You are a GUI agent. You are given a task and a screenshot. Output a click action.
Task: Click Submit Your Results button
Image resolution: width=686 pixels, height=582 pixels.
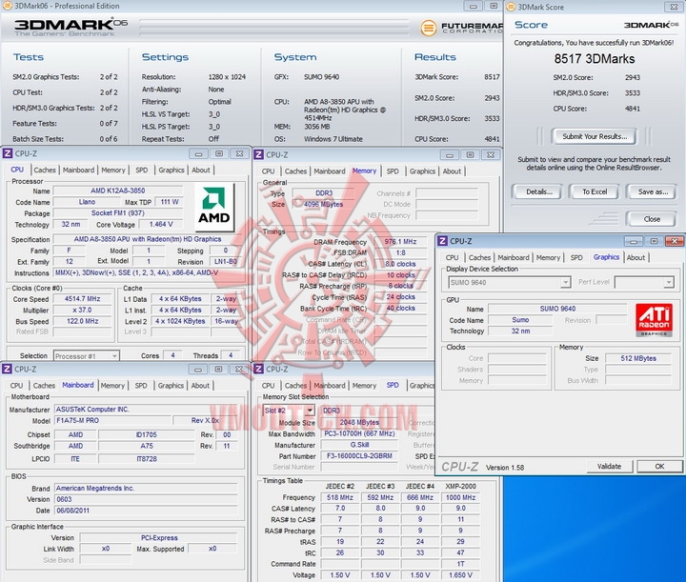595,136
